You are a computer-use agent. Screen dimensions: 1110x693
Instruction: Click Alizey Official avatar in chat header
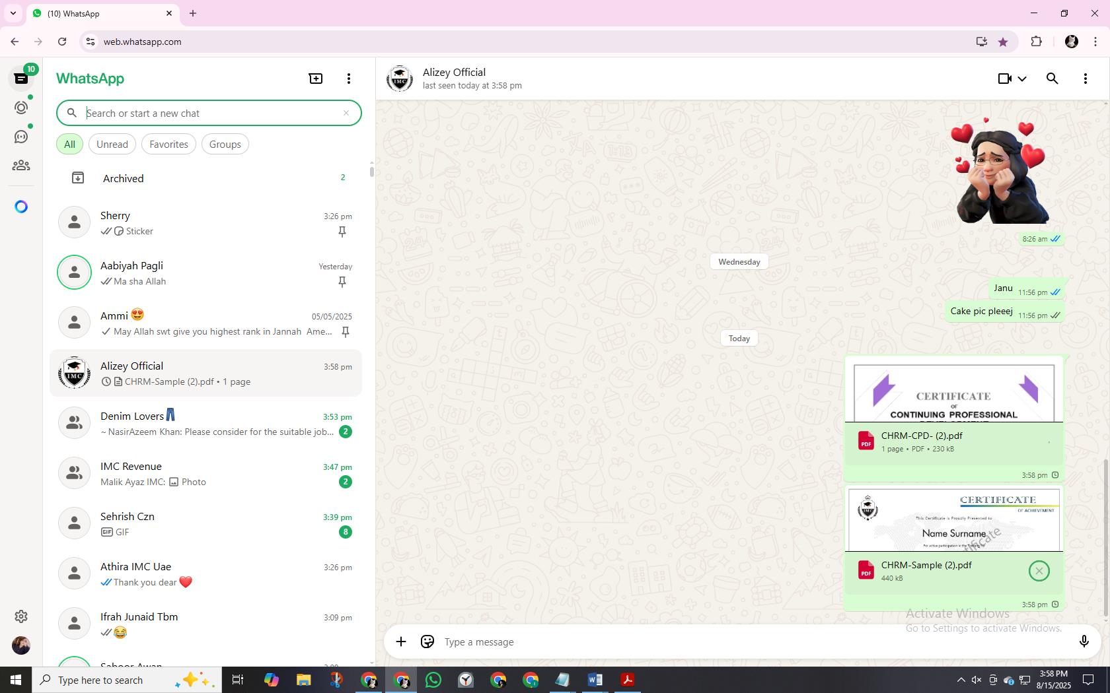pyautogui.click(x=400, y=79)
